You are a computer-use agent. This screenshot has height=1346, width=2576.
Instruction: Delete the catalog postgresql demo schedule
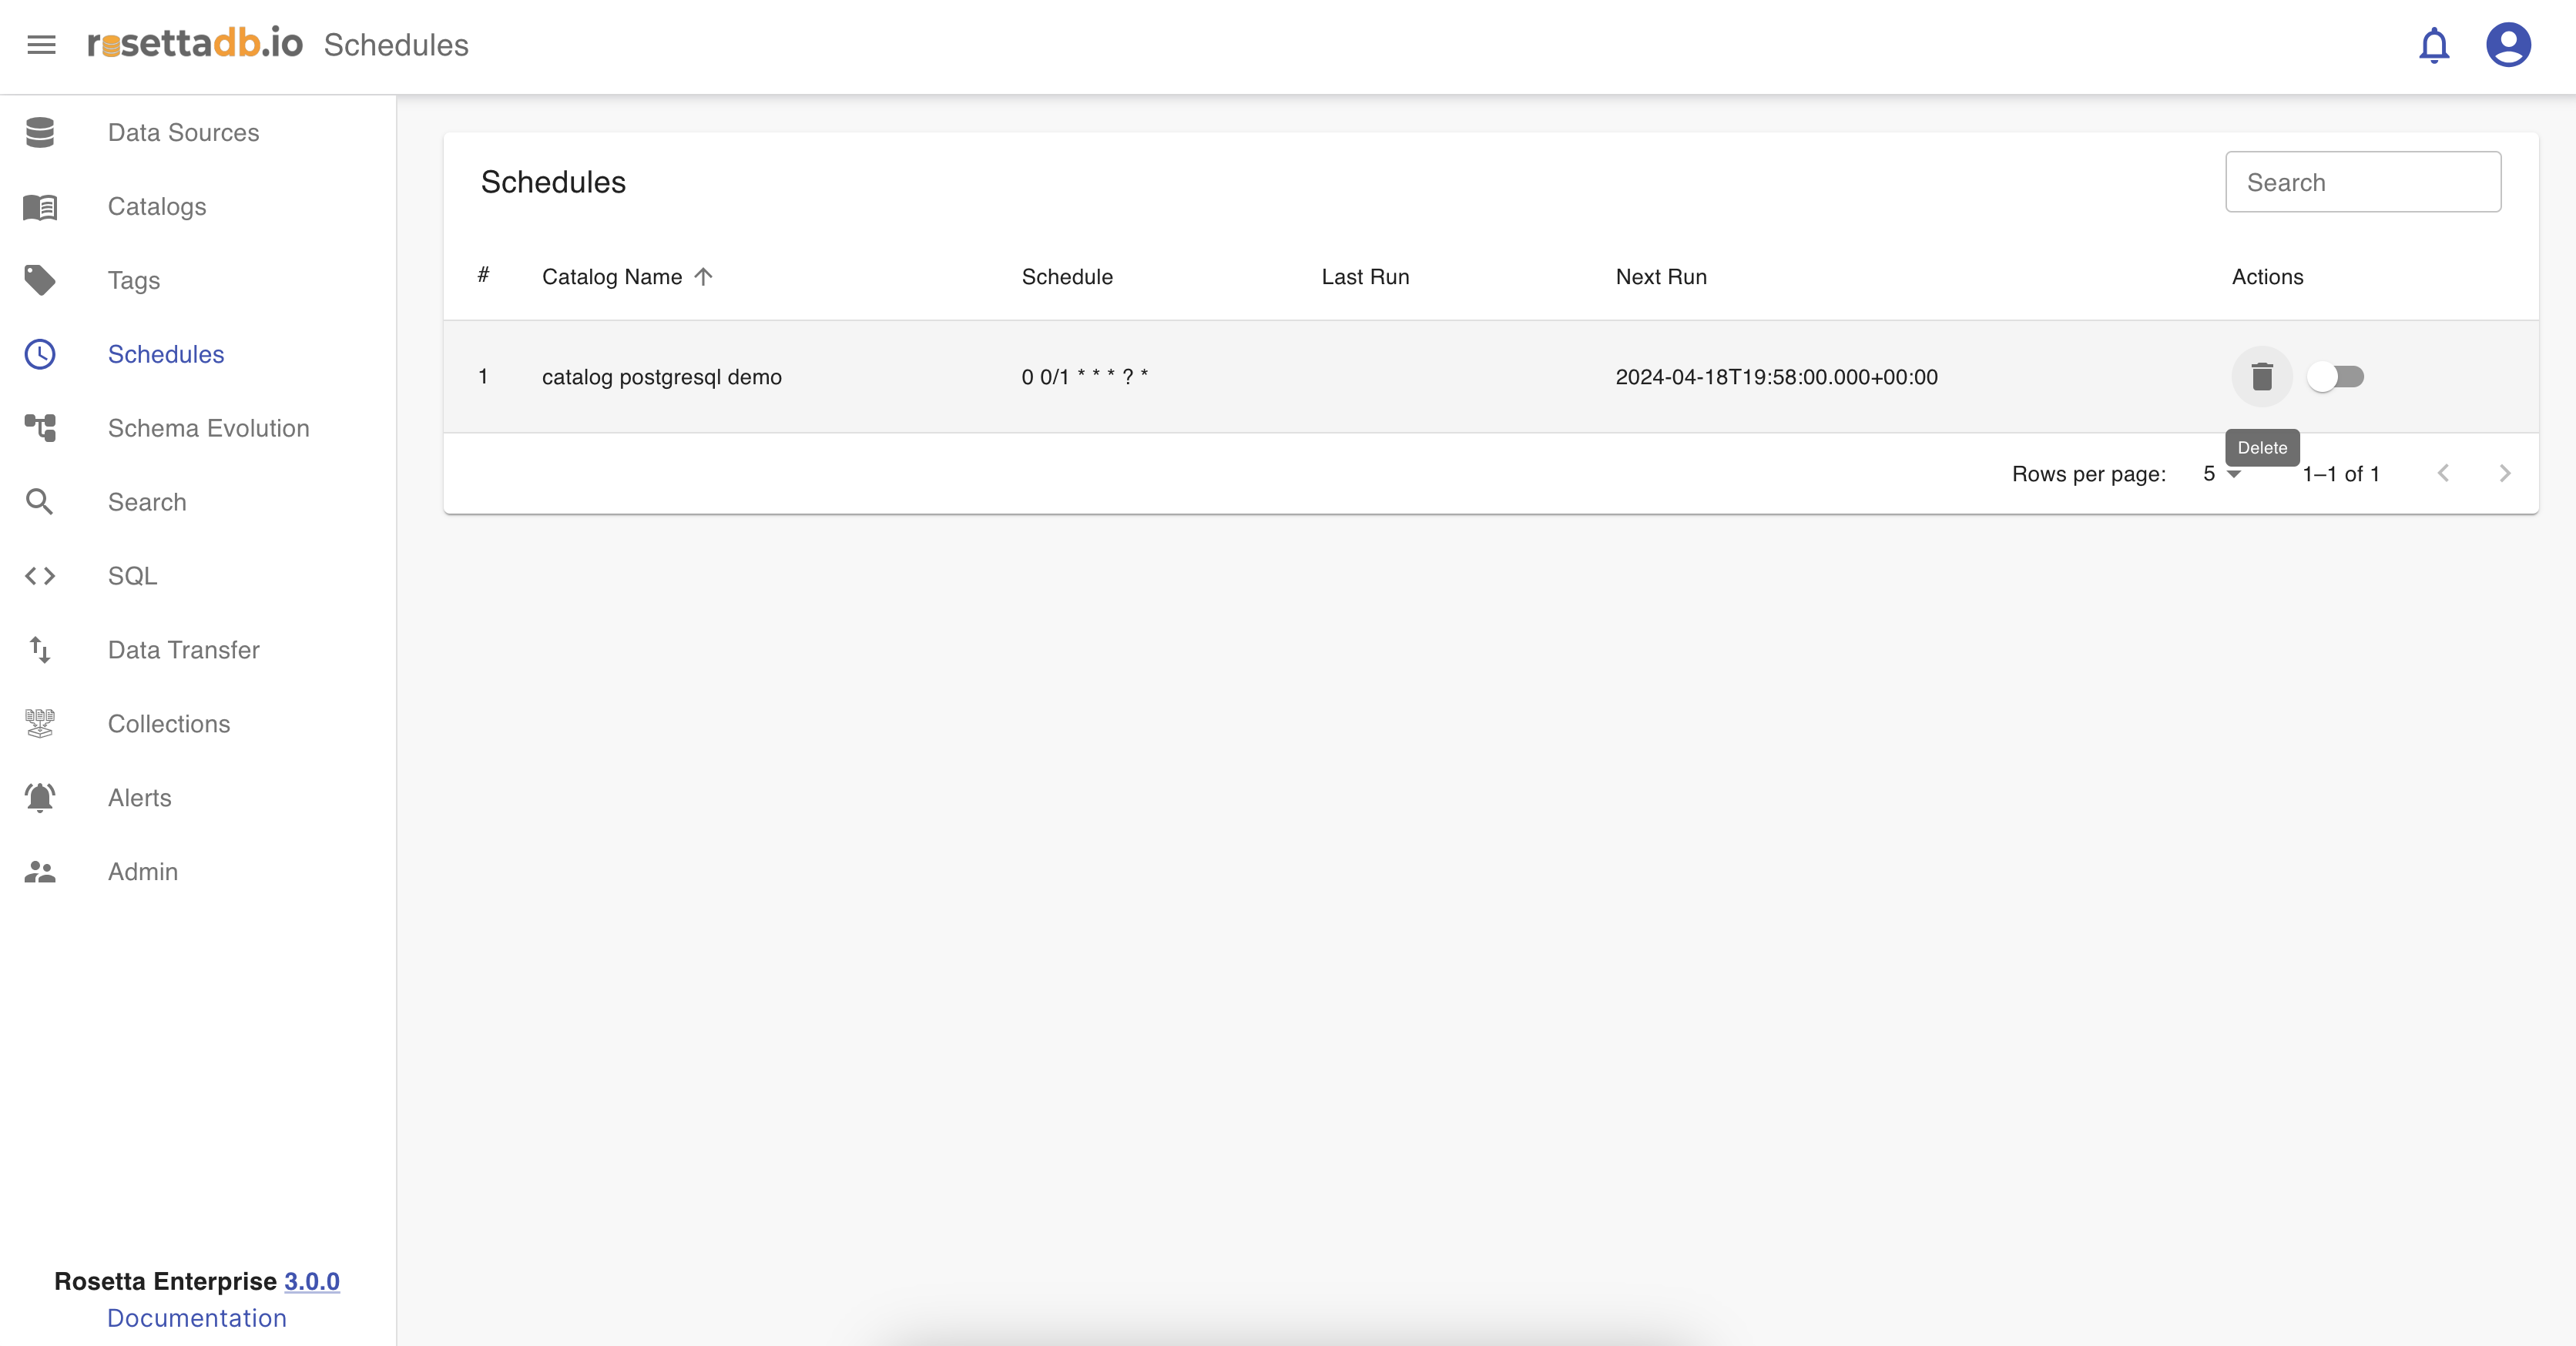click(2261, 377)
